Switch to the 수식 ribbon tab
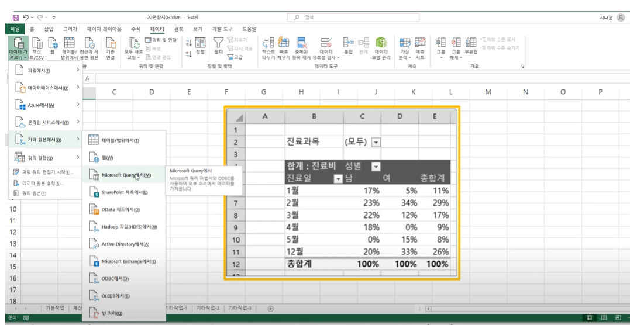 tap(135, 29)
